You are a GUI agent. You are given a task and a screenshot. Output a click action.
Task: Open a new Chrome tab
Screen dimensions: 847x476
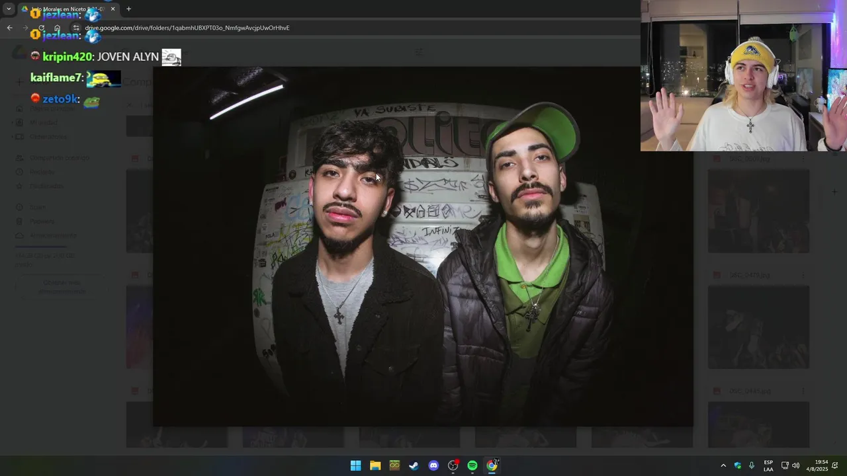[x=128, y=9]
